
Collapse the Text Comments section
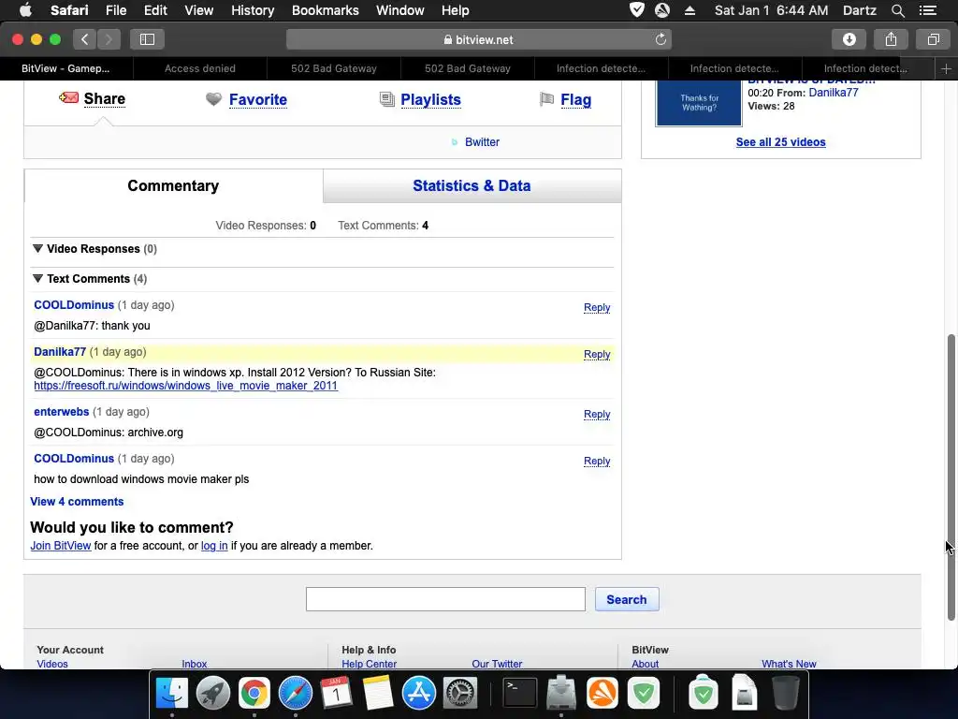pos(37,279)
